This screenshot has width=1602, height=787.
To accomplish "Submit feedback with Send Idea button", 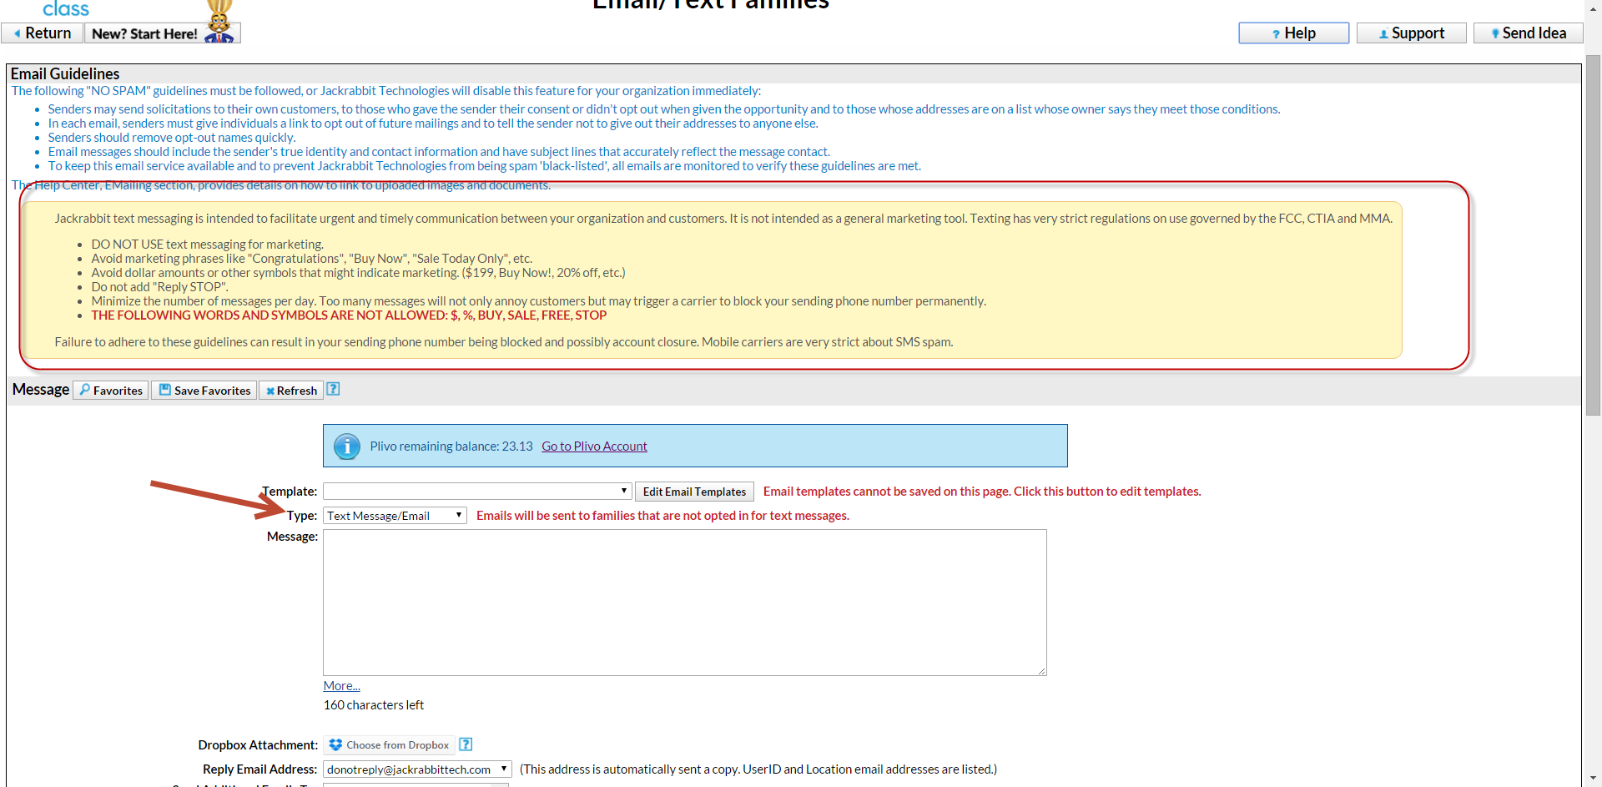I will point(1528,33).
